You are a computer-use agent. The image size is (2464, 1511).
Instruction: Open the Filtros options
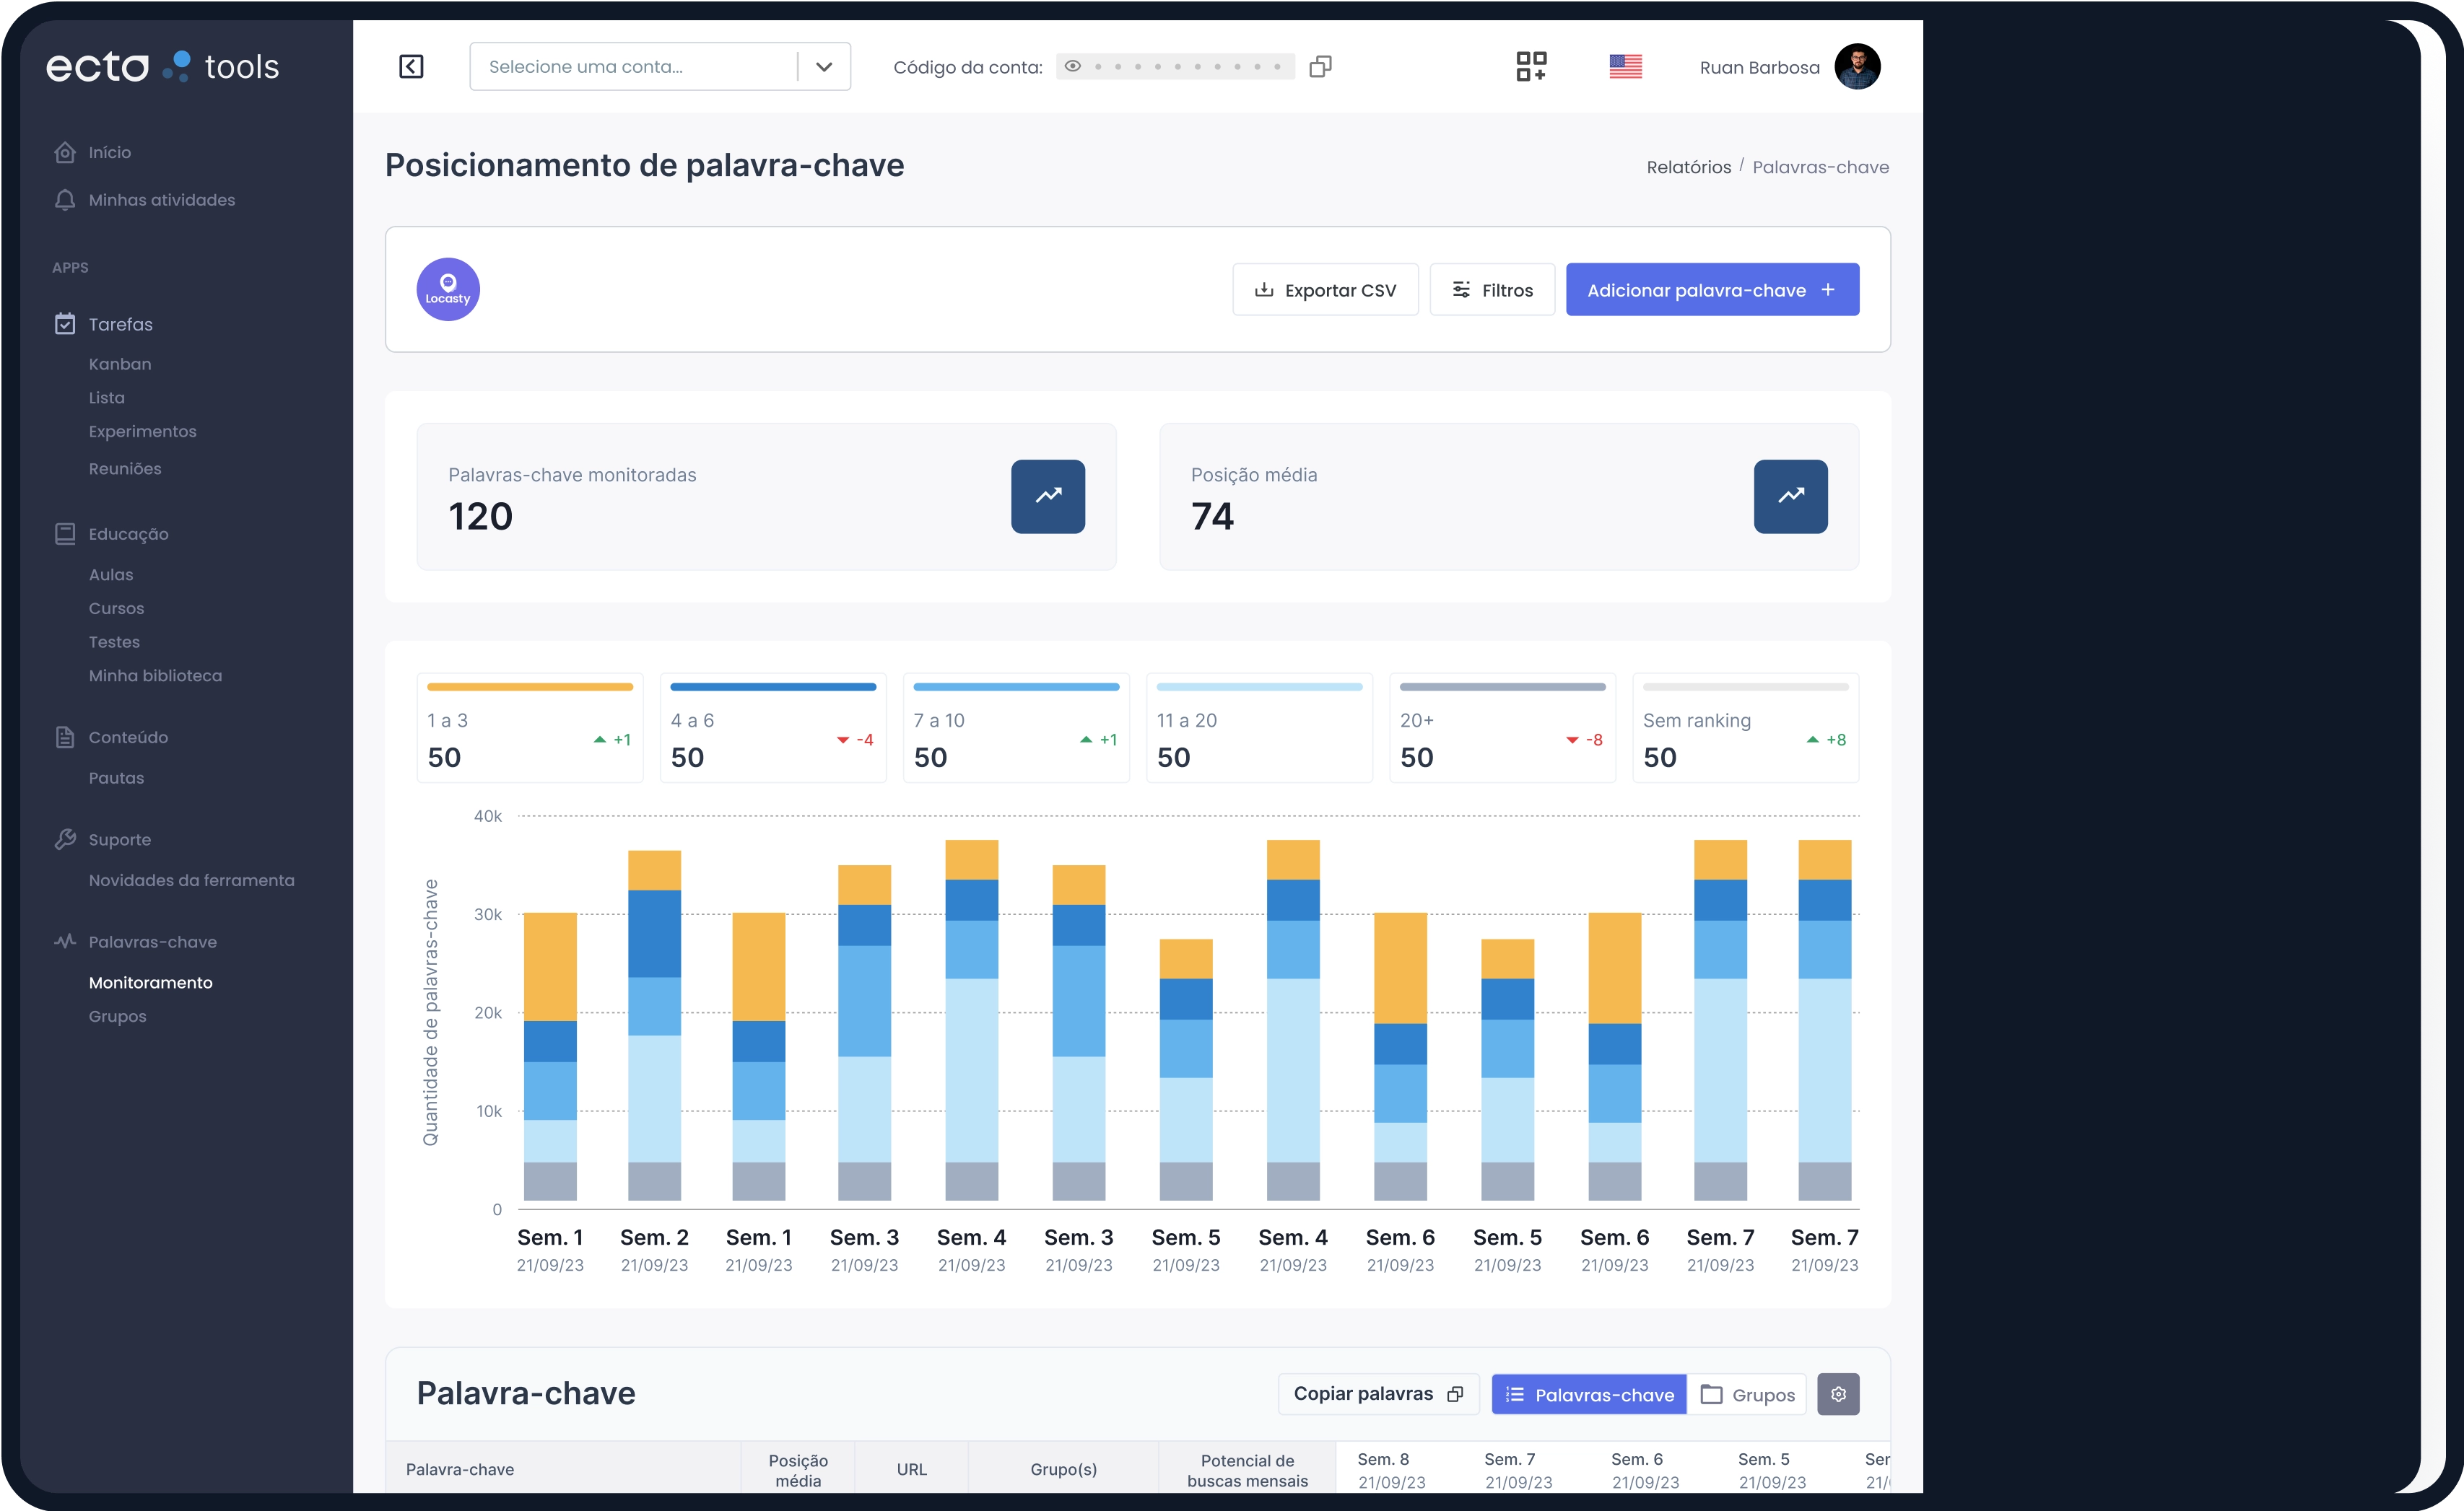tap(1492, 290)
